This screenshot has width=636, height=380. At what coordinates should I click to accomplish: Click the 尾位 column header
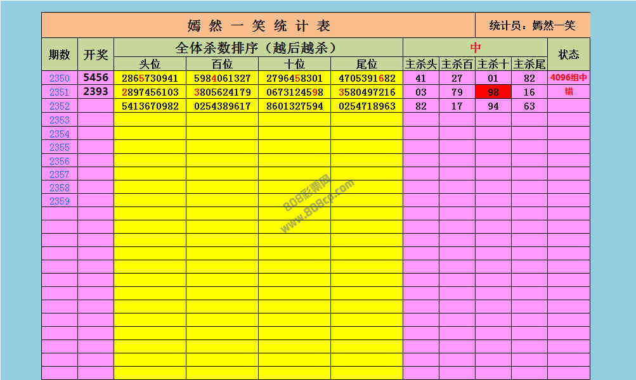click(367, 64)
